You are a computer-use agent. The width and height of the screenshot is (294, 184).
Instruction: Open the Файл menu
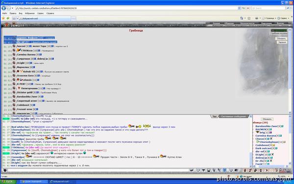point(4,13)
